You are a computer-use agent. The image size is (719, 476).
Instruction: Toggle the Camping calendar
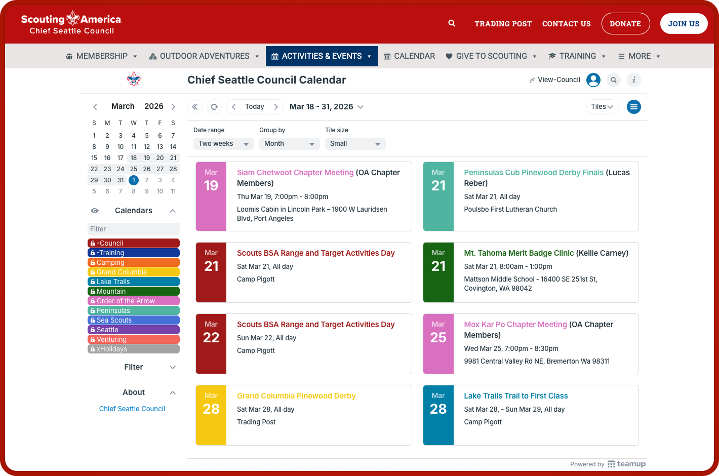134,262
